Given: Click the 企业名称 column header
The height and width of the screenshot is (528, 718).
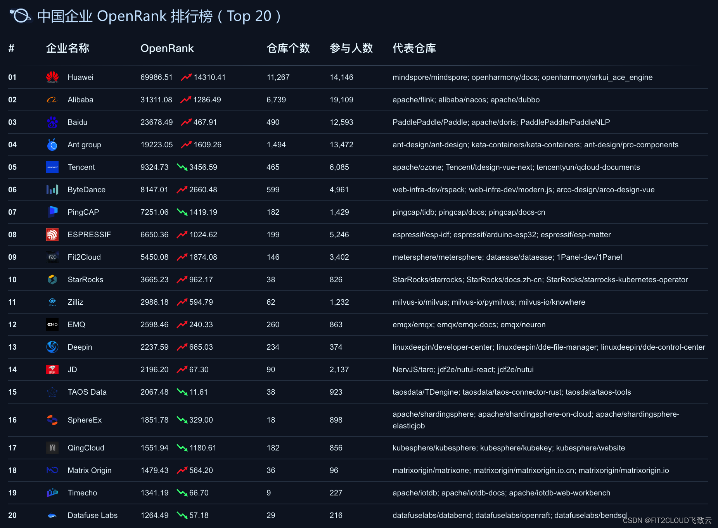Looking at the screenshot, I should (x=67, y=48).
